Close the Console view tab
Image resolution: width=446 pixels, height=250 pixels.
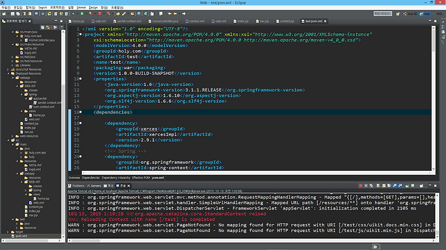(129, 186)
